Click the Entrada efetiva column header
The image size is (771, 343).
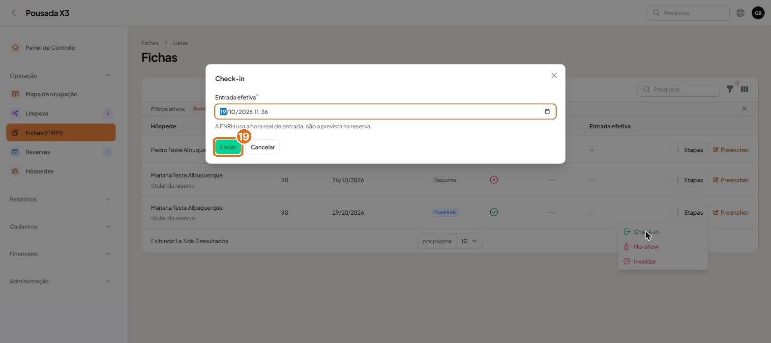(x=610, y=126)
